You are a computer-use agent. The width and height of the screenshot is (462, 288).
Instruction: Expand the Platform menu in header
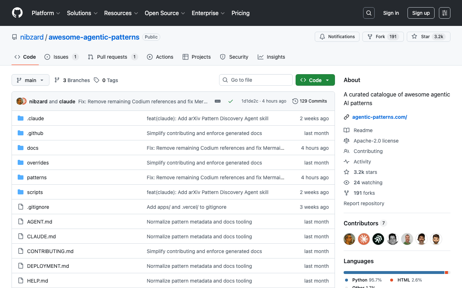click(x=46, y=13)
